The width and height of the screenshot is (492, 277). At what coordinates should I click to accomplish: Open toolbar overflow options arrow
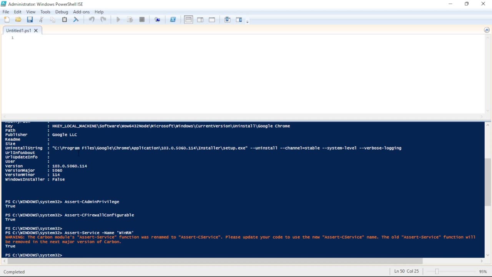pos(247,22)
